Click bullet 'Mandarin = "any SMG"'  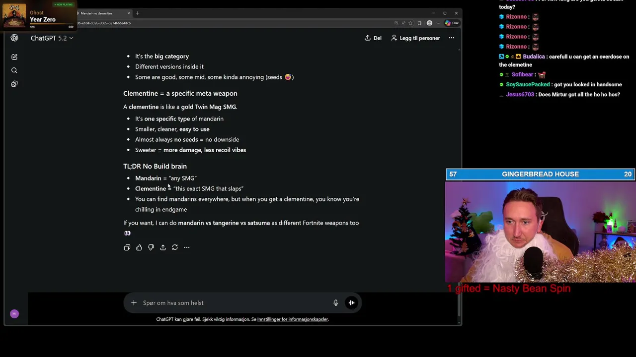click(x=166, y=178)
